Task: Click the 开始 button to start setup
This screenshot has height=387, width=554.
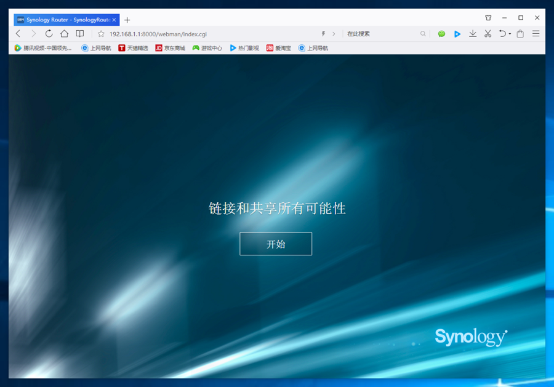Action: 276,244
